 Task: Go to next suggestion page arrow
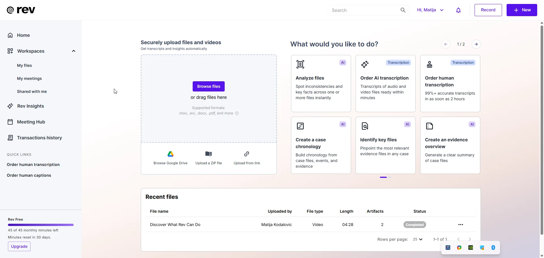(476, 44)
